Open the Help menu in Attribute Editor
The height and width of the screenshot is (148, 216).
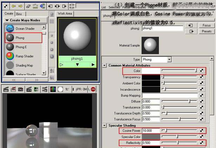[151, 7]
